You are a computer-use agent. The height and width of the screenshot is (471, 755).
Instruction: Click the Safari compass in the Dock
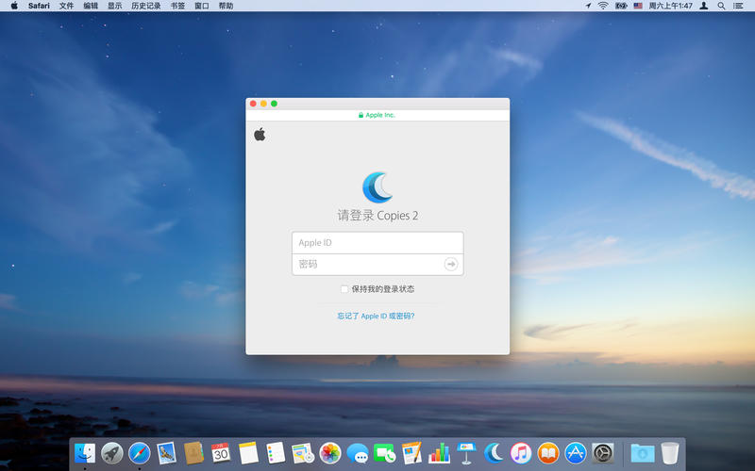pyautogui.click(x=139, y=453)
